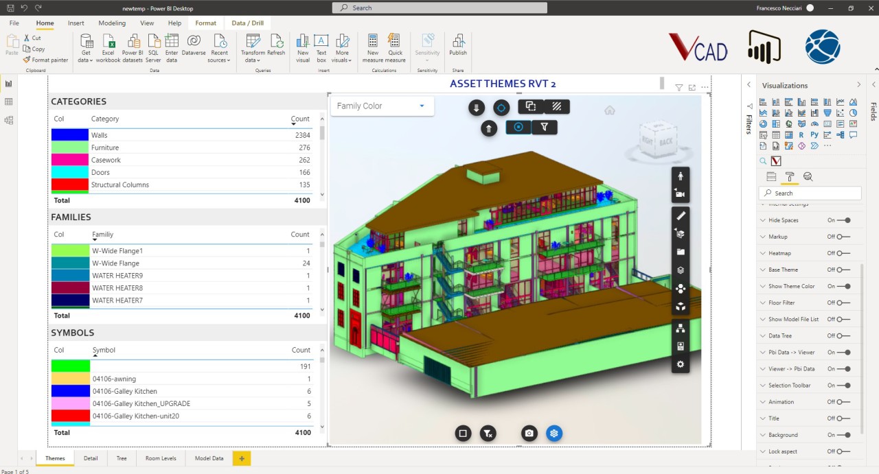Image resolution: width=879 pixels, height=474 pixels.
Task: Open the Modeling ribbon tab
Action: point(112,23)
